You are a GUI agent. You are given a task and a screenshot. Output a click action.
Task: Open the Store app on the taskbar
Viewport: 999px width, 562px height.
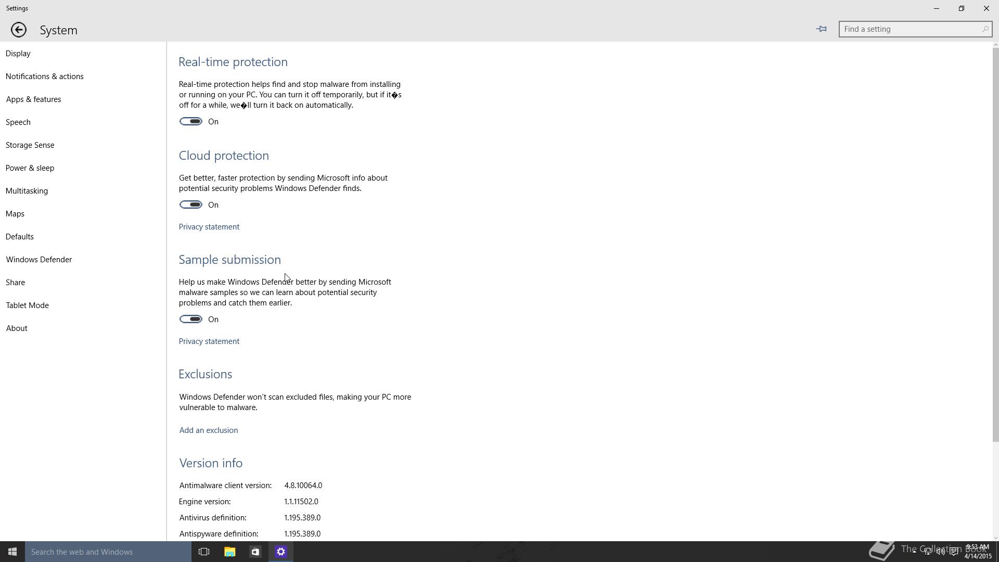point(255,552)
